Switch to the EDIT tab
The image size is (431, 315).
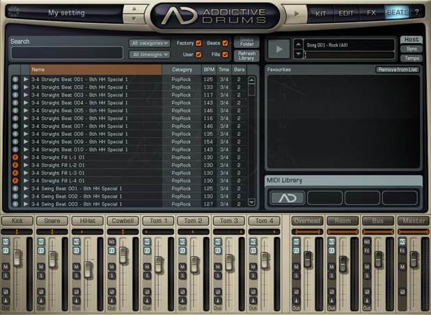(346, 13)
